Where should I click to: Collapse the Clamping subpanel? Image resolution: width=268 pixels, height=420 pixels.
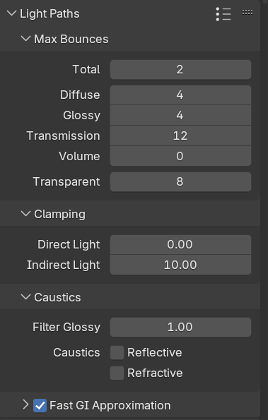25,214
